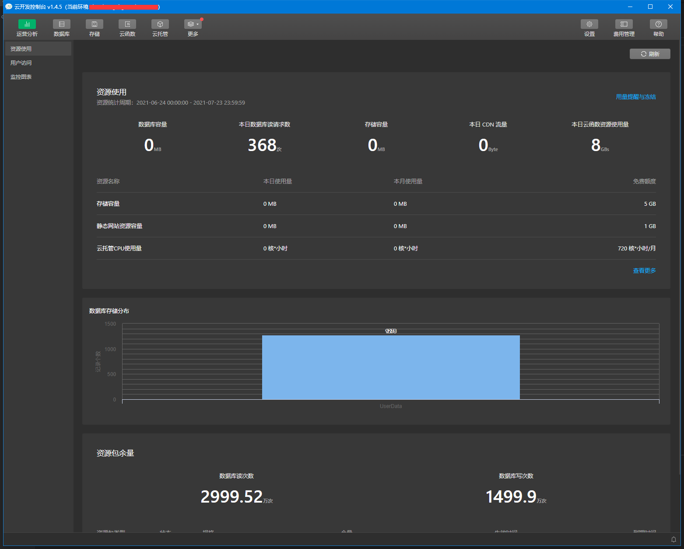Image resolution: width=684 pixels, height=549 pixels.
Task: Click the 云托管CPU使用量 row label
Action: pyautogui.click(x=119, y=248)
